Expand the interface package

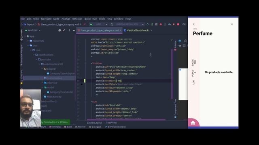point(42,83)
